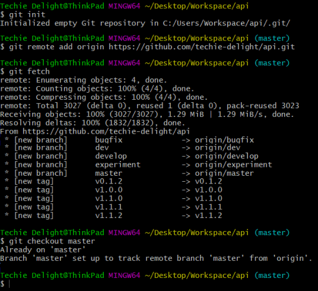This screenshot has width=318, height=291.
Task: Click the 'v1.1.1' tag in the middle column
Action: [109, 207]
